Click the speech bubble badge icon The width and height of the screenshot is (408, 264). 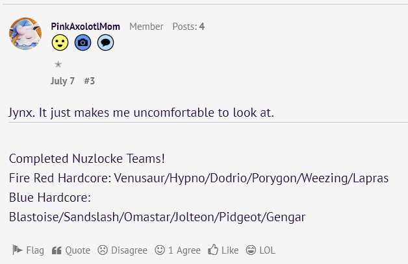pyautogui.click(x=105, y=43)
